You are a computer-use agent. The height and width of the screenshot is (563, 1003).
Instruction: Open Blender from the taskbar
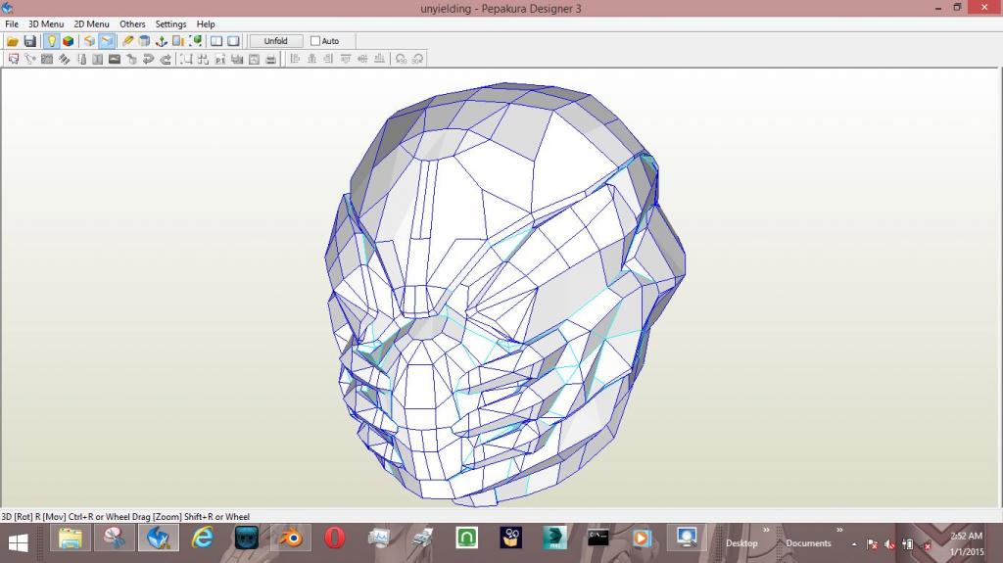291,538
